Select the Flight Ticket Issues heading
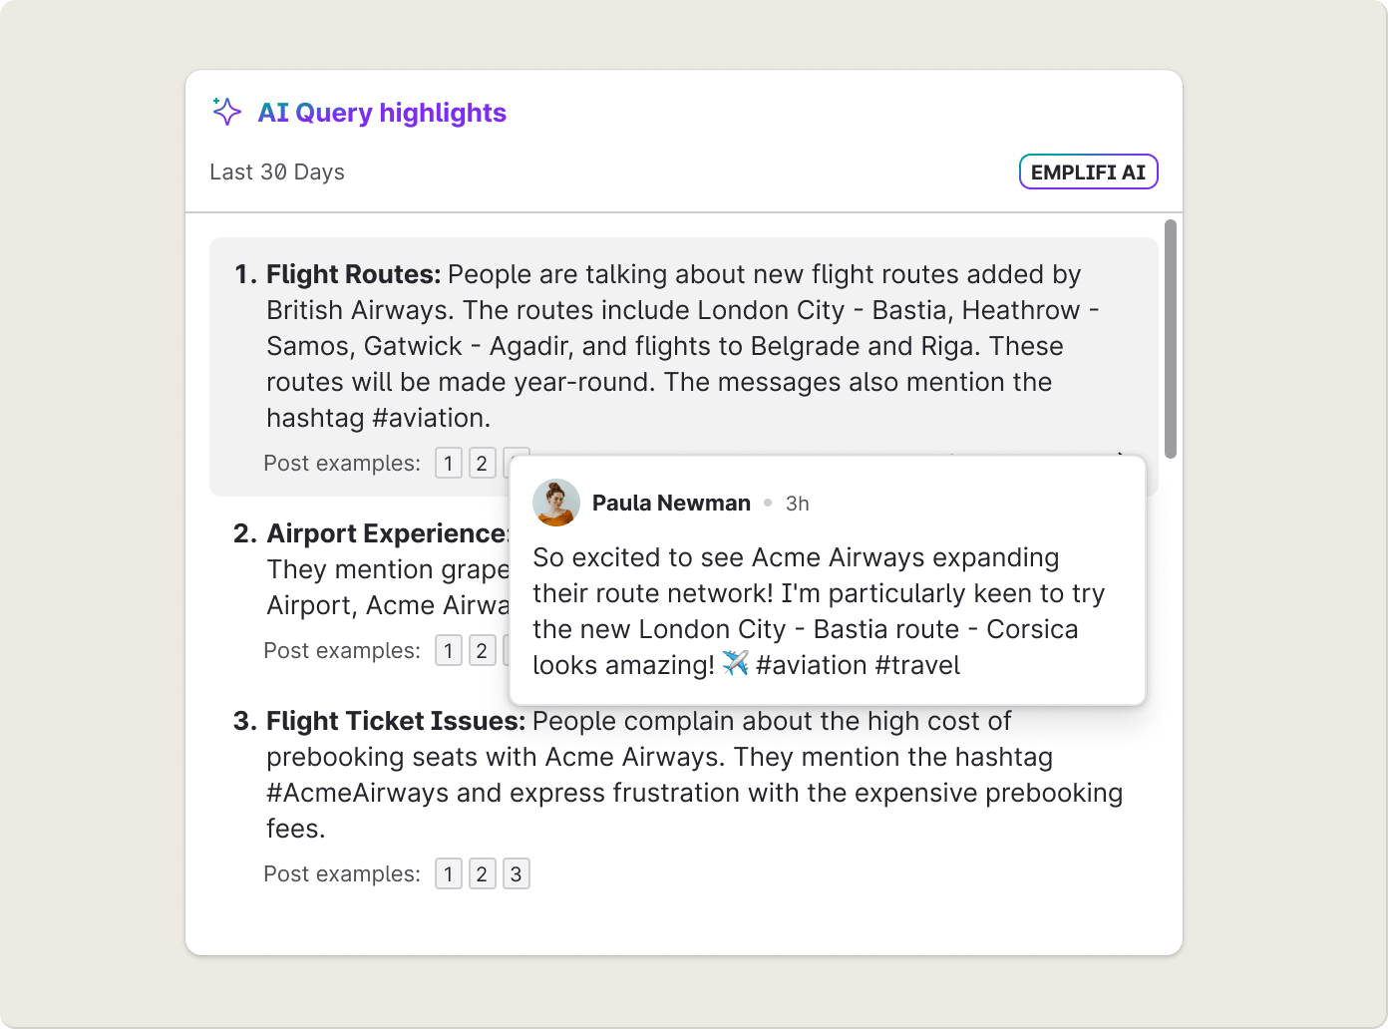 point(395,721)
